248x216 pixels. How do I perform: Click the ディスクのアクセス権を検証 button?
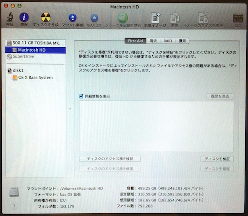(x=110, y=159)
